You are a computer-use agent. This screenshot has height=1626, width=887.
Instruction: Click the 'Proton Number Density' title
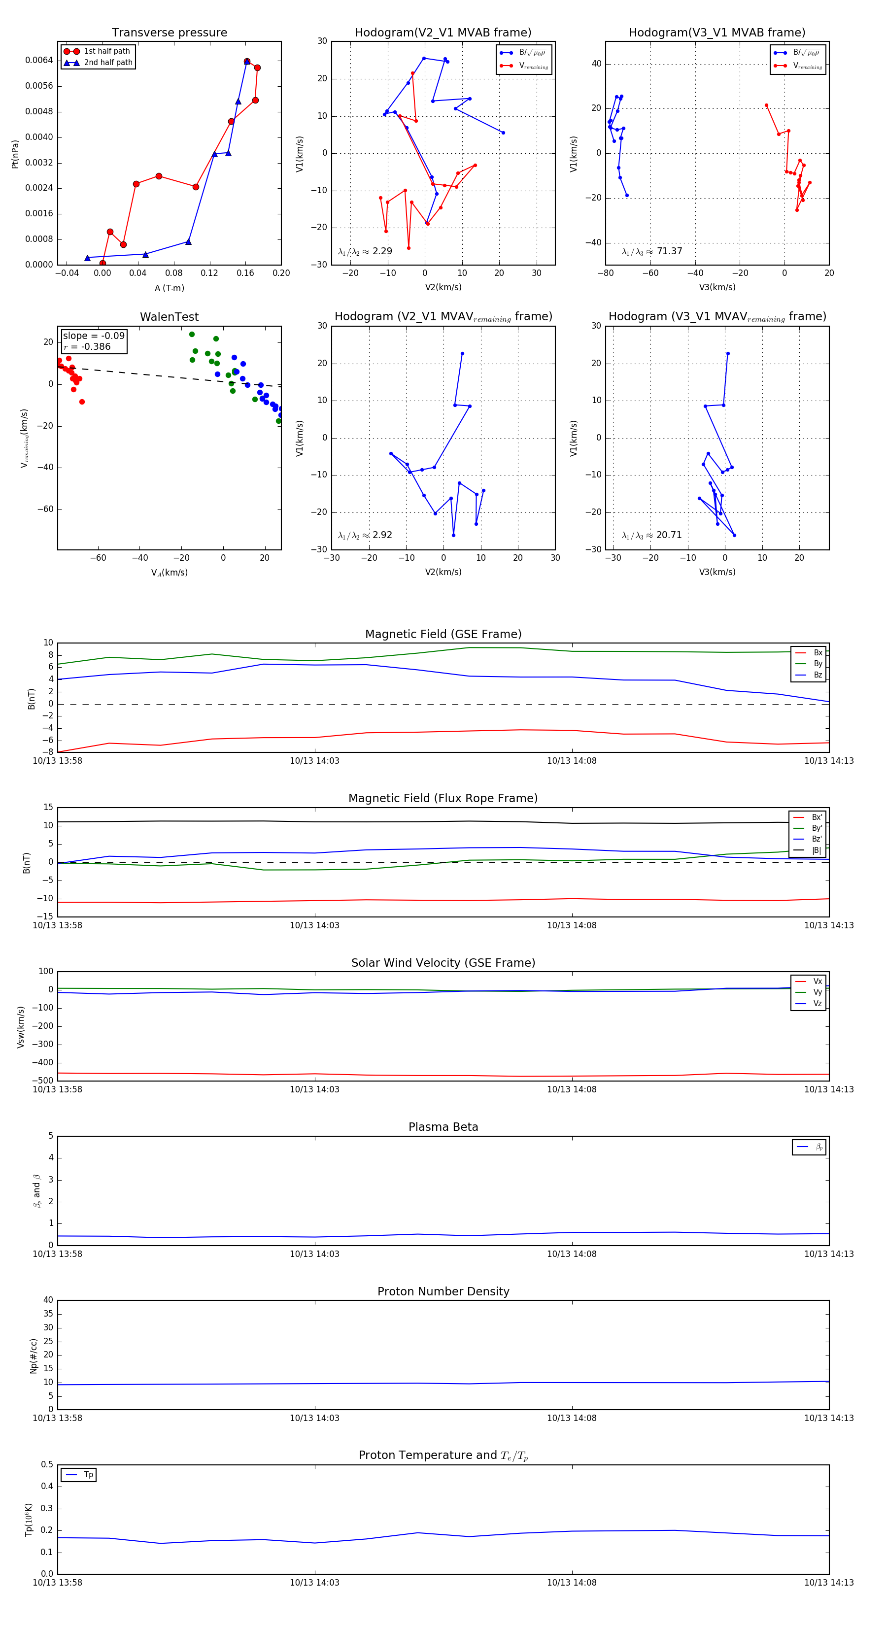(443, 1291)
